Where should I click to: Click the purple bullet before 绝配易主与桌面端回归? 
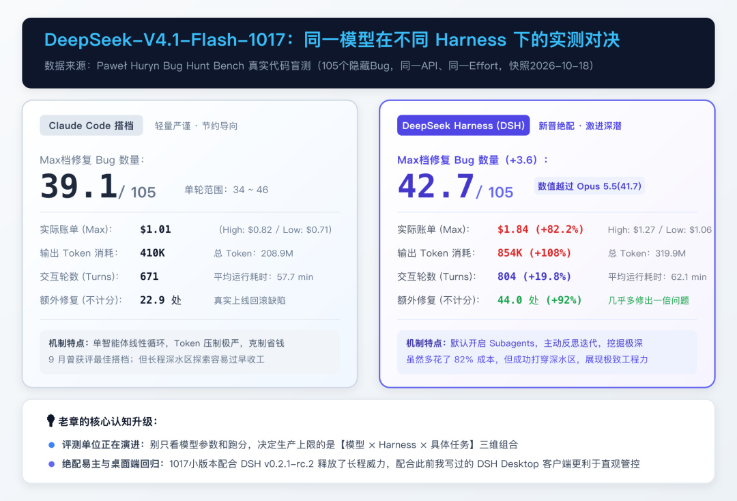tap(52, 464)
